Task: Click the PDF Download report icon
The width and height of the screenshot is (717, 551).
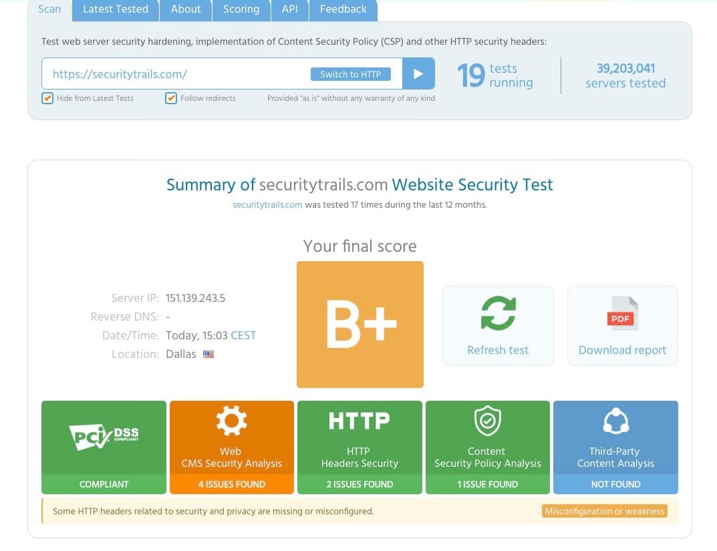Action: [621, 313]
